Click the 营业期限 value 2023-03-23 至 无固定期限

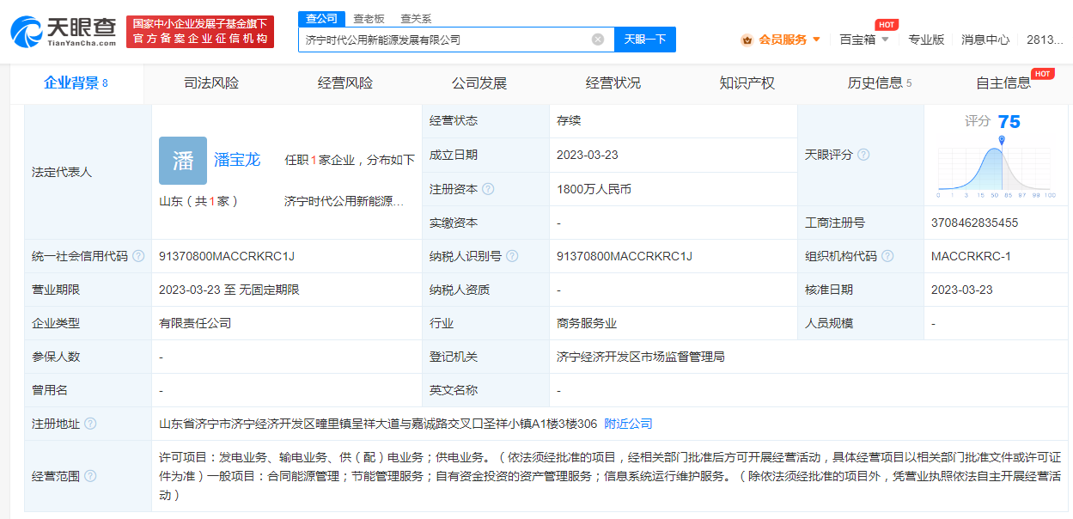click(229, 290)
